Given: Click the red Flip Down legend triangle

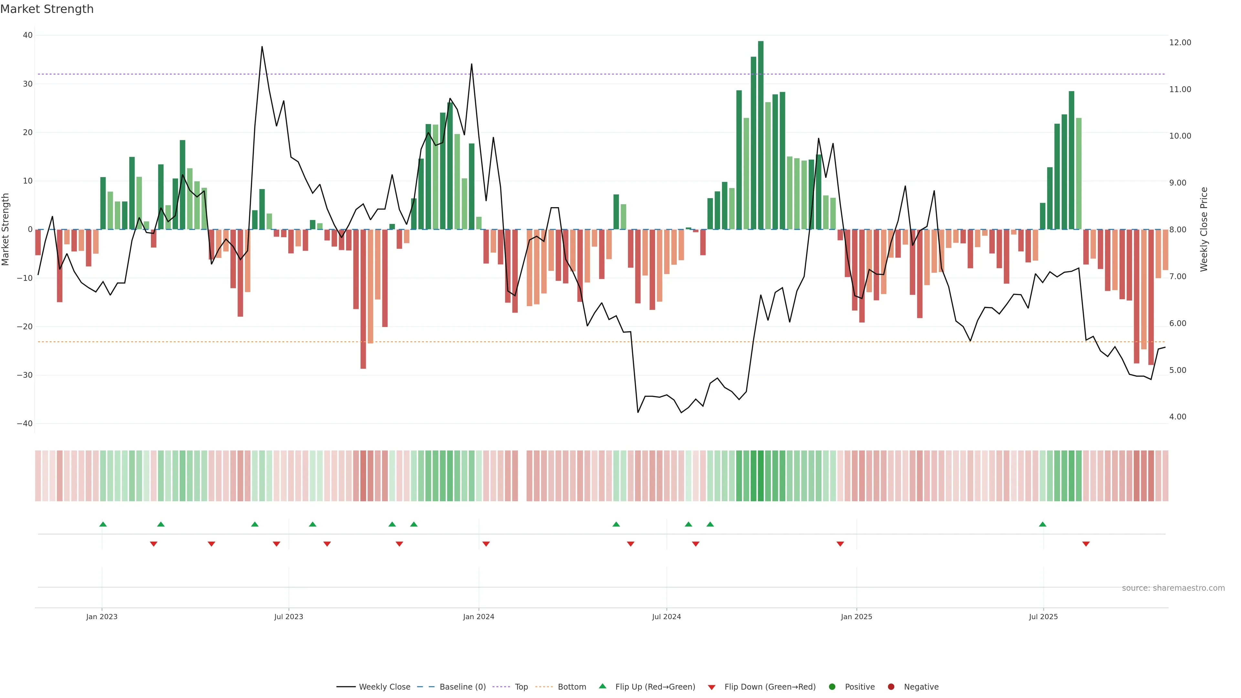Looking at the screenshot, I should 712,687.
